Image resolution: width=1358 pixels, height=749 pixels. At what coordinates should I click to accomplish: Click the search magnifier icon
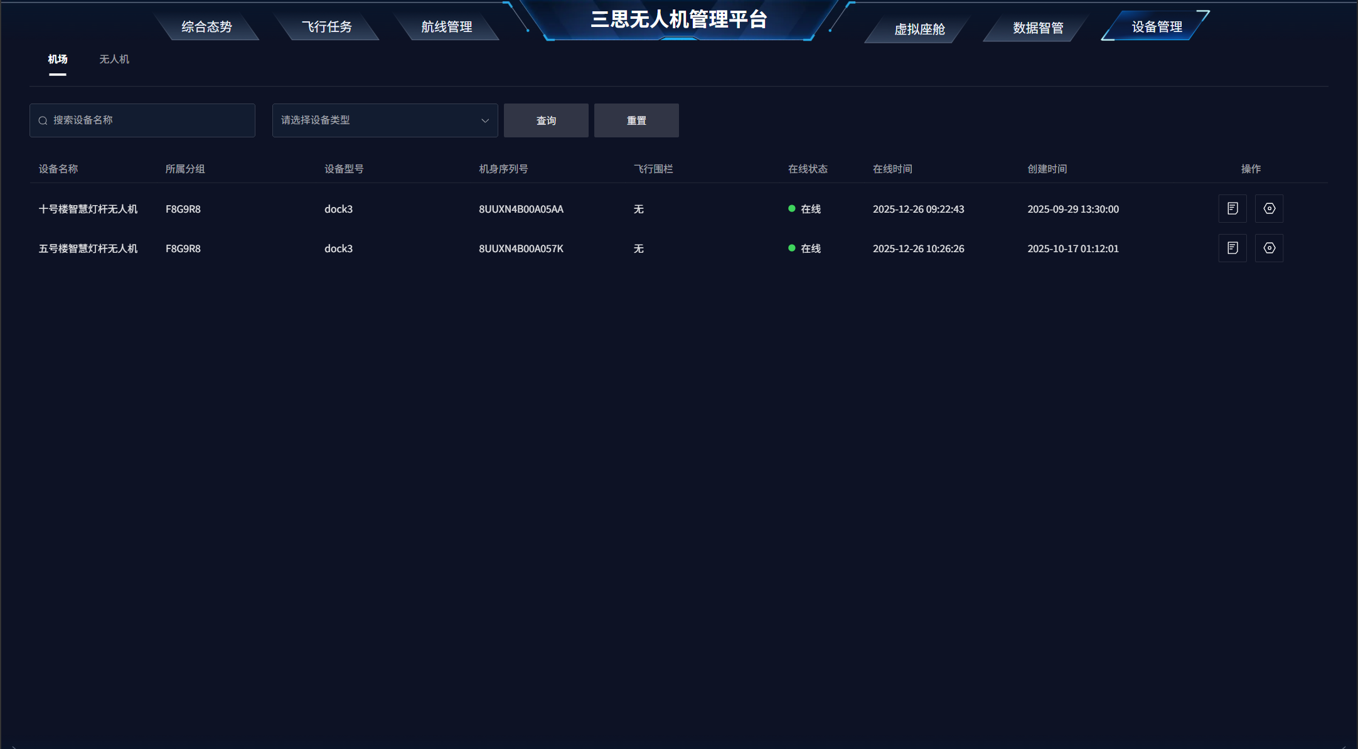click(x=43, y=120)
